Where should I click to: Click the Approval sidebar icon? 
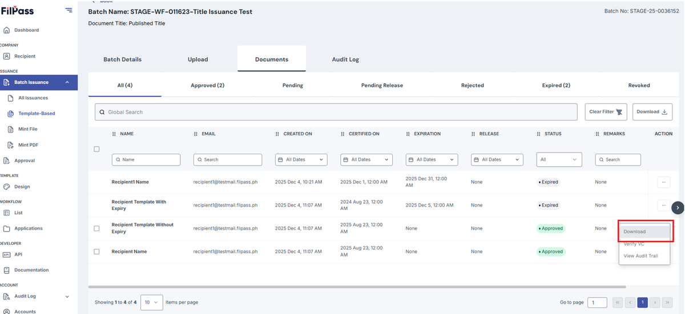click(x=6, y=160)
